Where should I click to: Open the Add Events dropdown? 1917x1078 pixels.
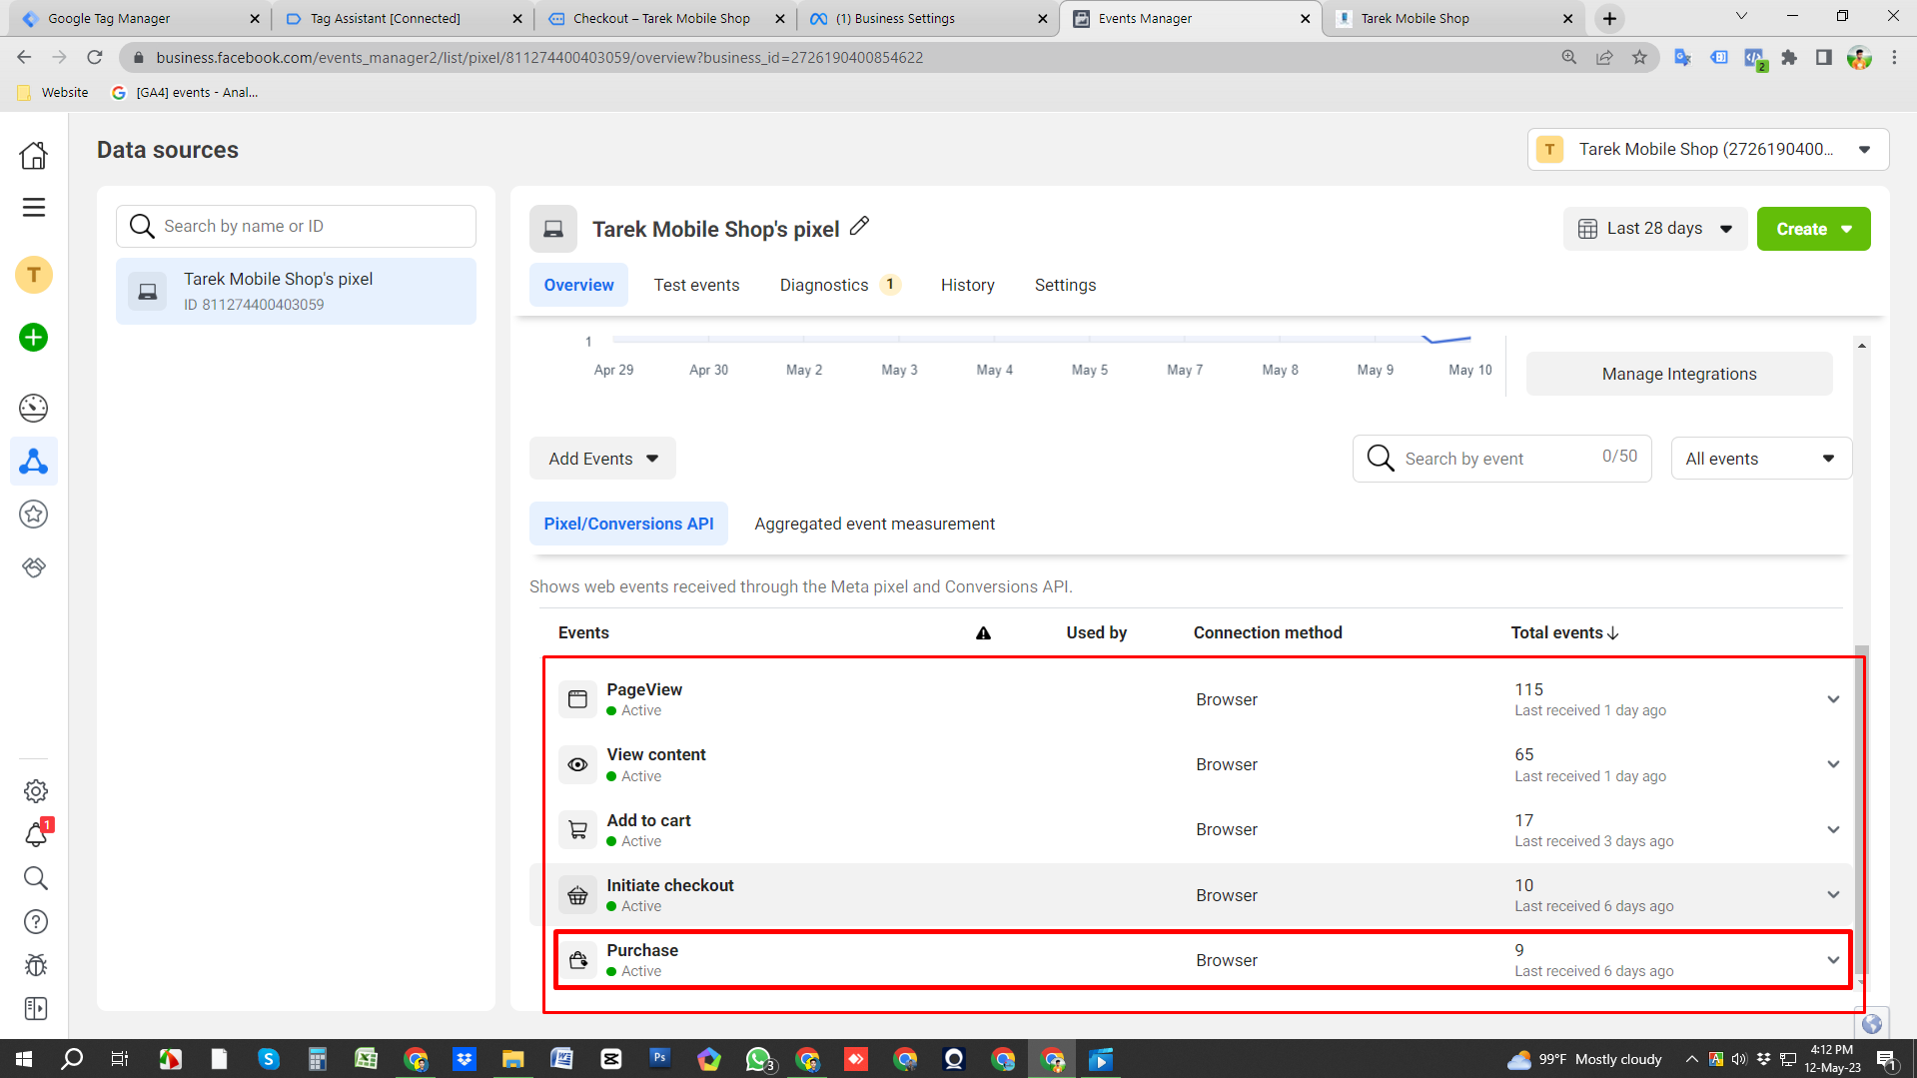tap(602, 459)
